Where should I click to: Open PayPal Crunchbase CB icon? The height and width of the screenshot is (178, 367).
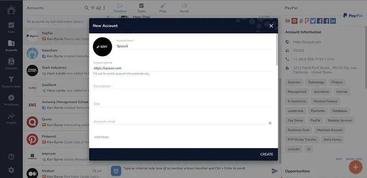(x=288, y=21)
